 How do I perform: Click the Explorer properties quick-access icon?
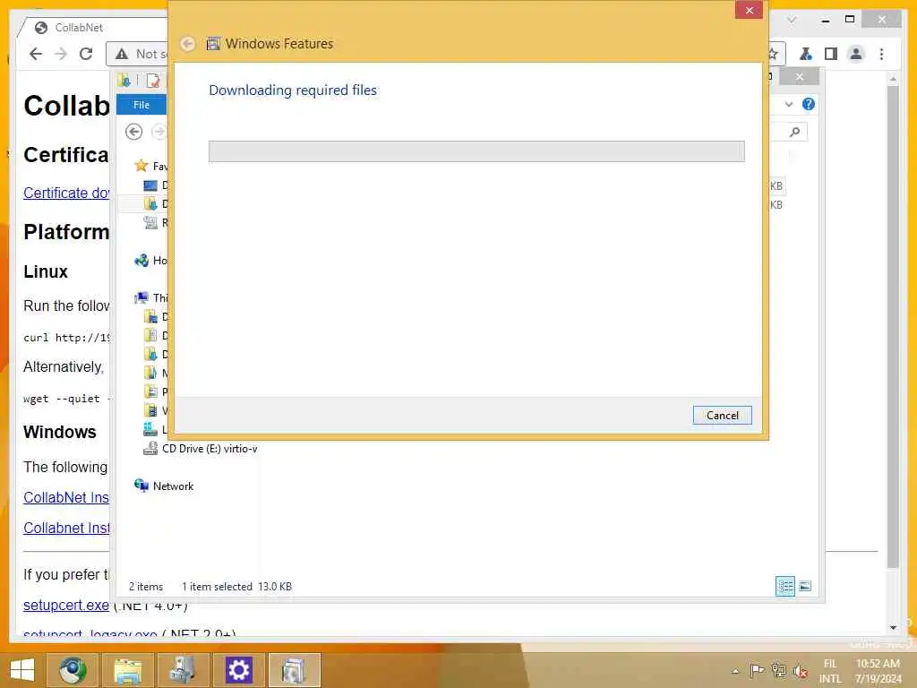tap(152, 81)
